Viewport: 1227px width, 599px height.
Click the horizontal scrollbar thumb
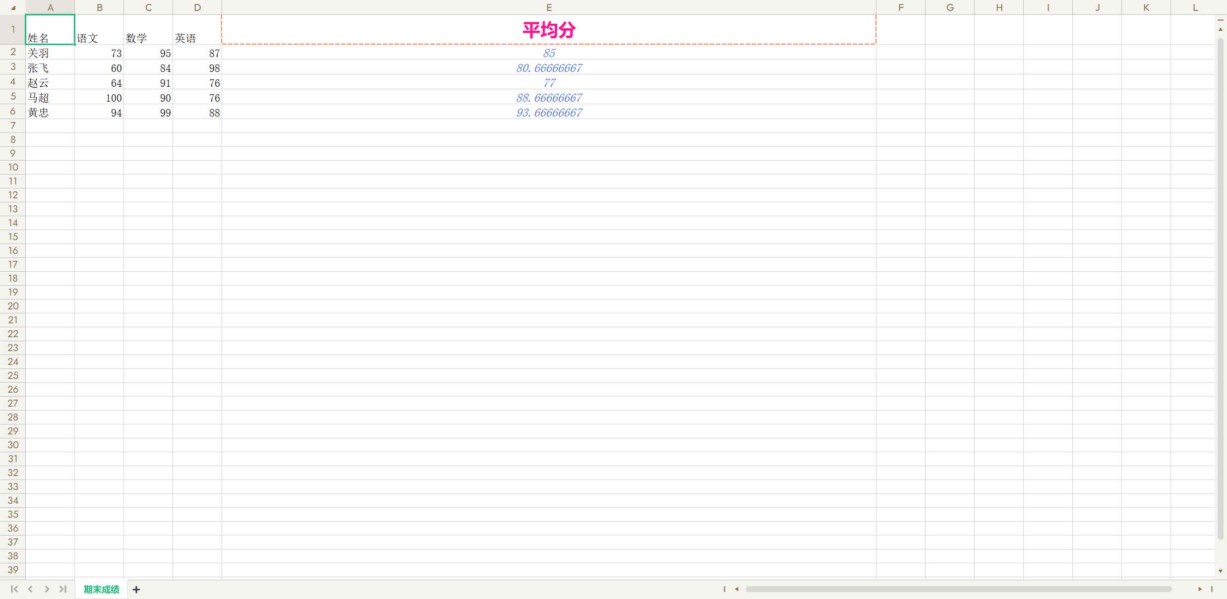958,589
